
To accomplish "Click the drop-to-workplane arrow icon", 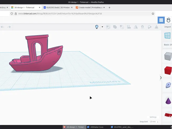I will click(x=156, y=27).
